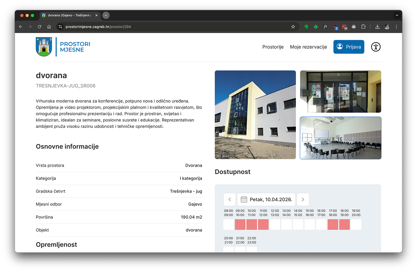
Task: Close the dvorana (Gajevo - Trešnjevka) tab
Action: coord(97,15)
